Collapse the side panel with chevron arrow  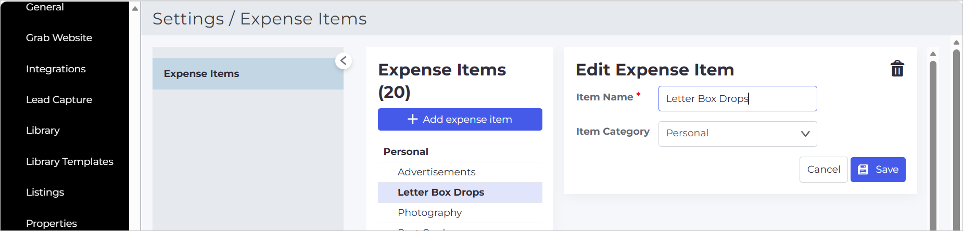click(x=344, y=61)
